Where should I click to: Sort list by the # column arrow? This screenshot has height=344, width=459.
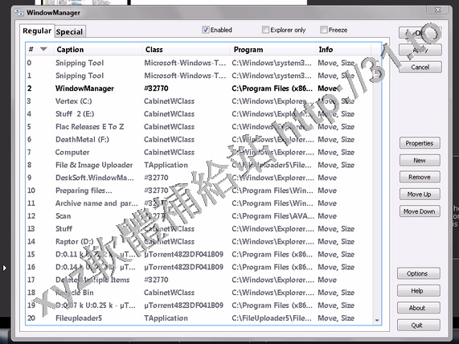click(43, 49)
